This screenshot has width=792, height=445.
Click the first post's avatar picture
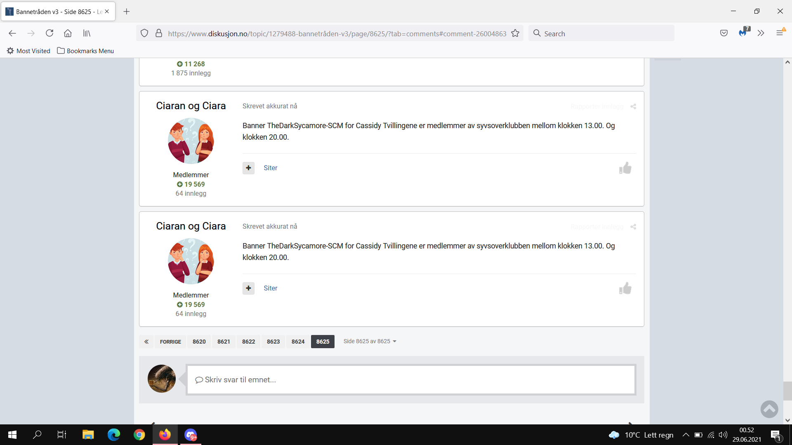[x=191, y=141]
